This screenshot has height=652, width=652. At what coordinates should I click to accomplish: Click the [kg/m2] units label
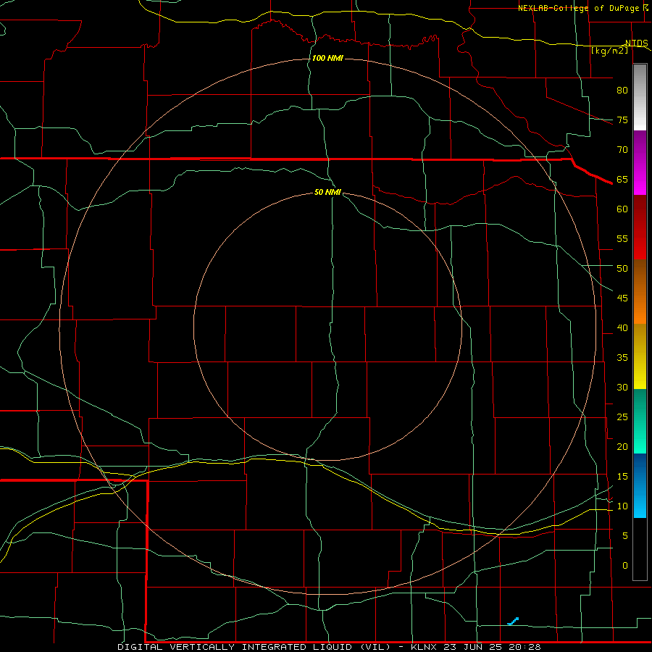609,51
